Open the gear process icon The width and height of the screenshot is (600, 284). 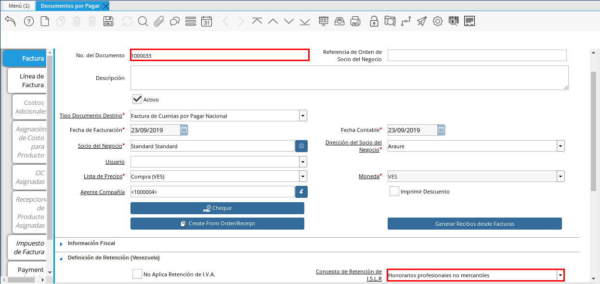437,21
